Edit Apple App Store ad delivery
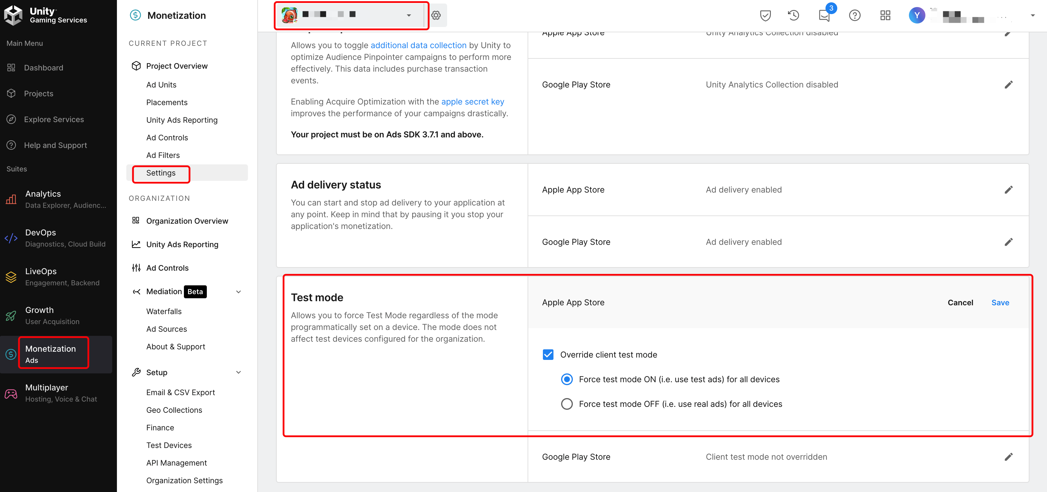Viewport: 1047px width, 492px height. (1009, 190)
